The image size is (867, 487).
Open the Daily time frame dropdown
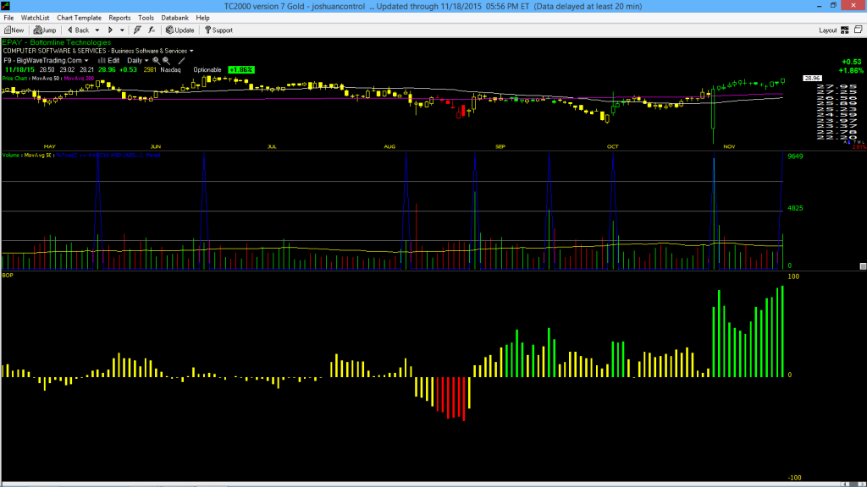tap(138, 61)
